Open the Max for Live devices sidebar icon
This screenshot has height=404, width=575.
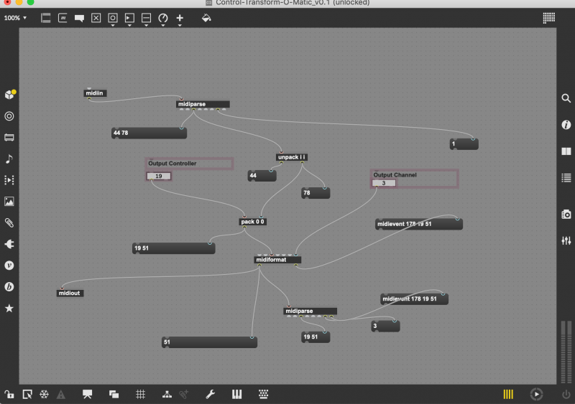pos(9,137)
